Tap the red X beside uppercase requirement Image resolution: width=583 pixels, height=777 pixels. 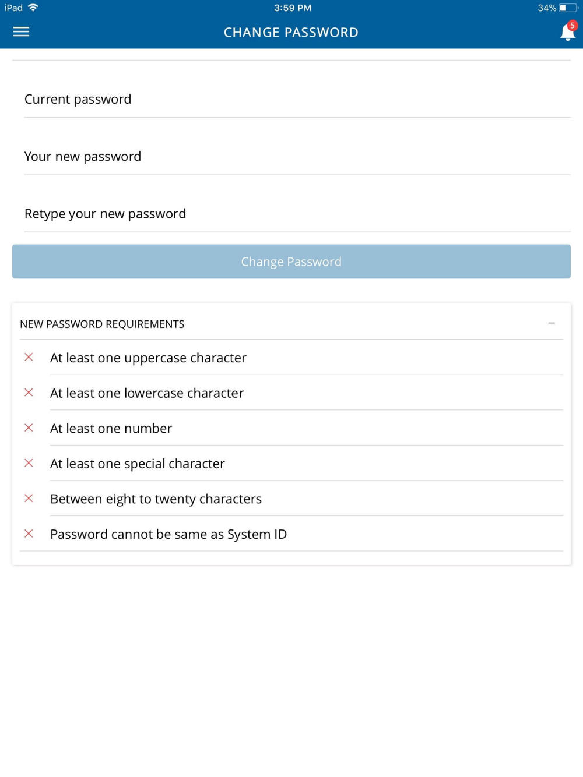pos(29,358)
